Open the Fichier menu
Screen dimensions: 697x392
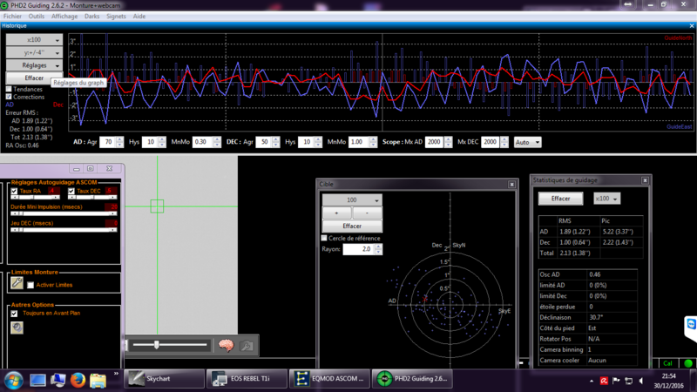pos(12,16)
